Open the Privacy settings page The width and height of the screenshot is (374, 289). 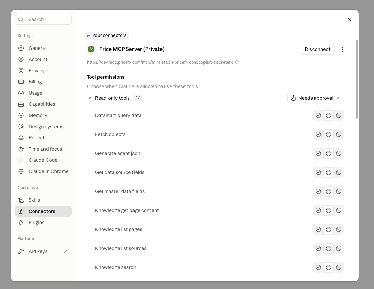[43, 71]
